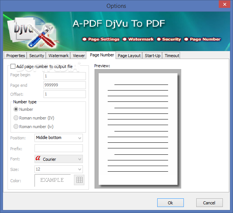The height and width of the screenshot is (213, 233).
Task: Click the Preview: label
Action: 102,66
